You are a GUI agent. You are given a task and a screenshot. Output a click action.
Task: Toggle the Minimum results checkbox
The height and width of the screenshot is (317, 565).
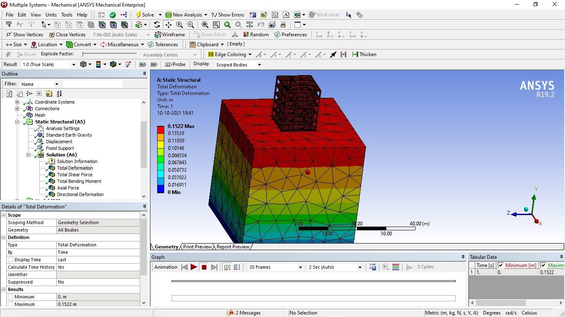(10, 297)
